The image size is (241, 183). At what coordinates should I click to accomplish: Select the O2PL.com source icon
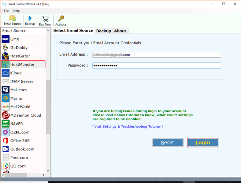[6, 132]
